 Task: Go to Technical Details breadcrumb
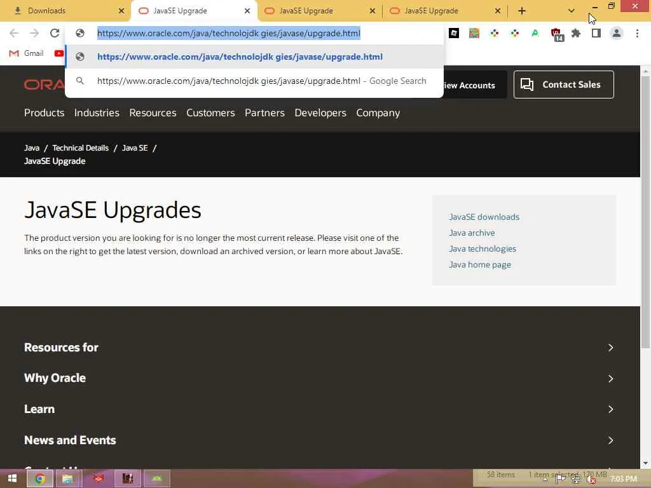click(80, 148)
